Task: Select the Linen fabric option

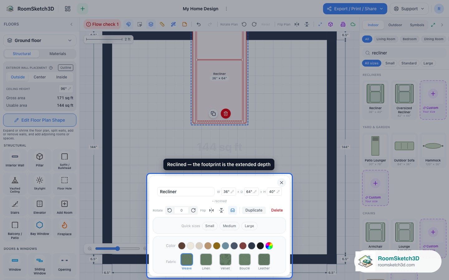Action: pyautogui.click(x=206, y=262)
